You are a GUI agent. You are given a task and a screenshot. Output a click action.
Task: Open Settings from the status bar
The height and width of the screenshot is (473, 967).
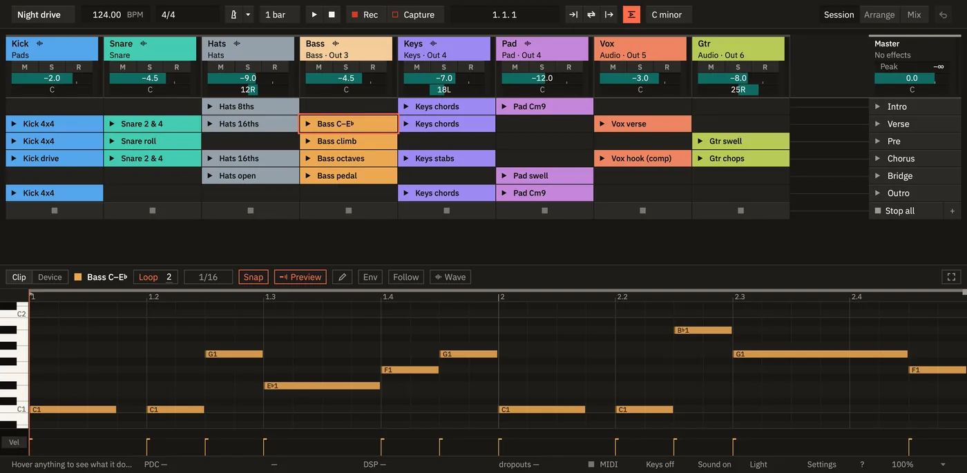822,465
